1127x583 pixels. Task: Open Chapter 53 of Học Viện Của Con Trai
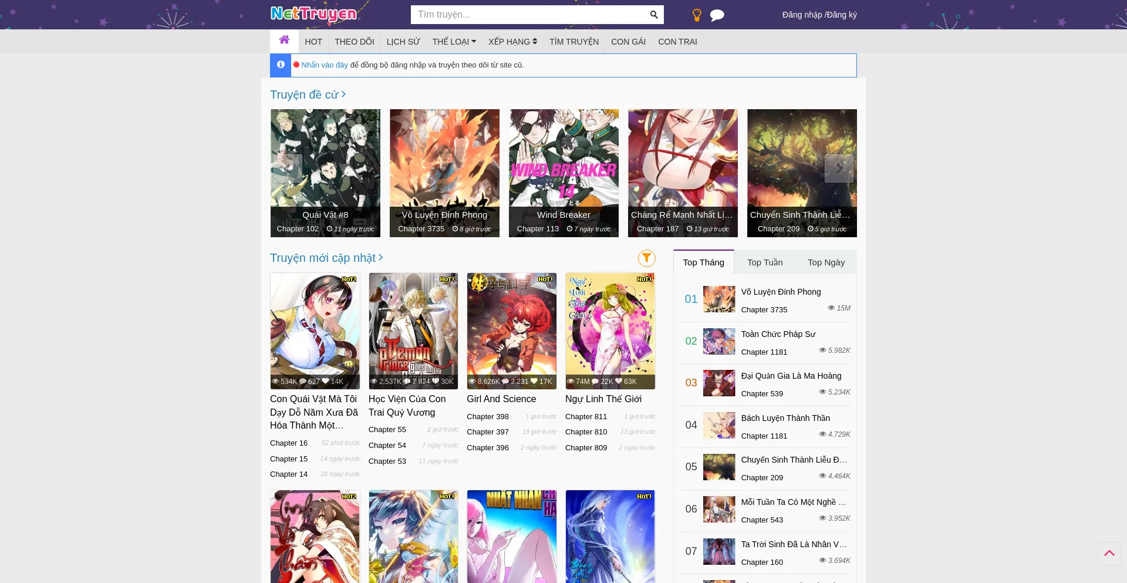[387, 461]
